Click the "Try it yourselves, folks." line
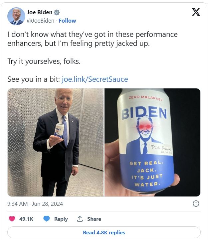 click(44, 61)
